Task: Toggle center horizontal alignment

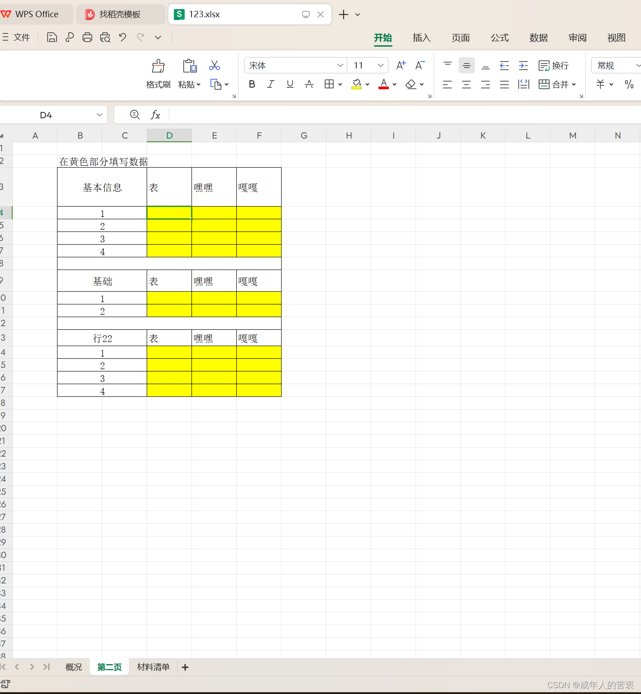Action: 466,84
